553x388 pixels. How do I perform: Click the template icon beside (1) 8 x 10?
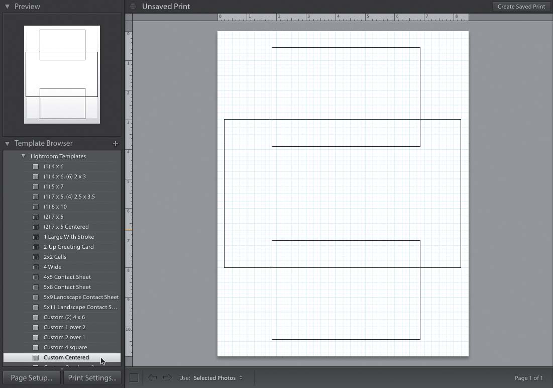pyautogui.click(x=36, y=207)
